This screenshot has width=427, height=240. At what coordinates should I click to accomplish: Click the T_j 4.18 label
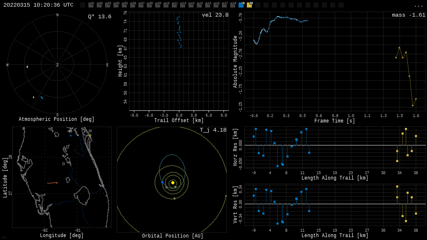(x=213, y=130)
